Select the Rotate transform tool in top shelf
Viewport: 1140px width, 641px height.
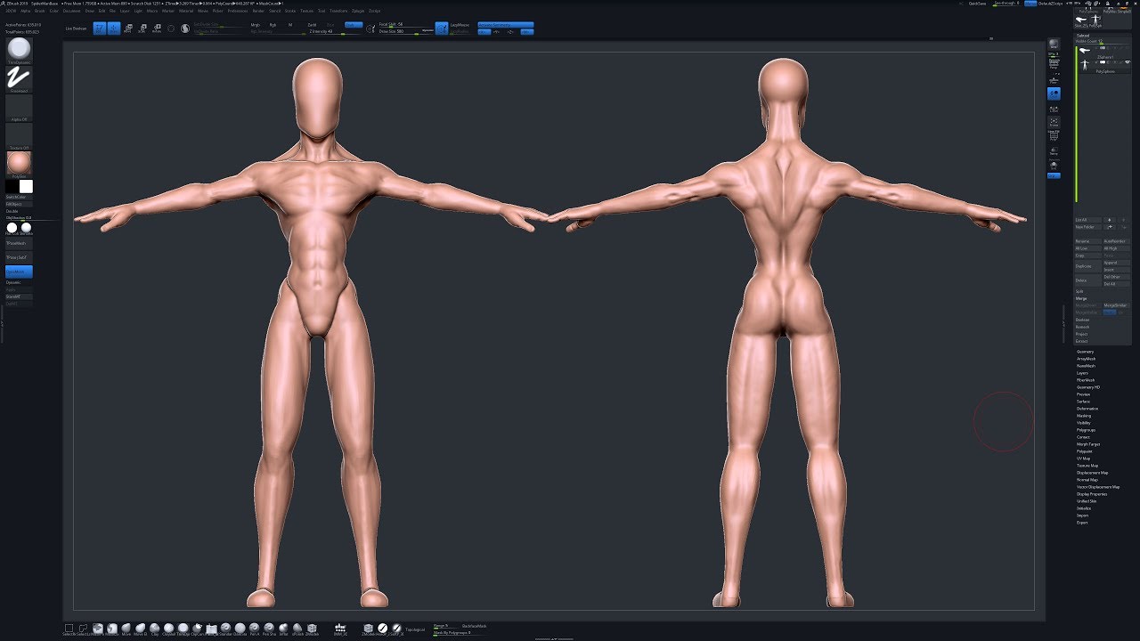tap(157, 28)
